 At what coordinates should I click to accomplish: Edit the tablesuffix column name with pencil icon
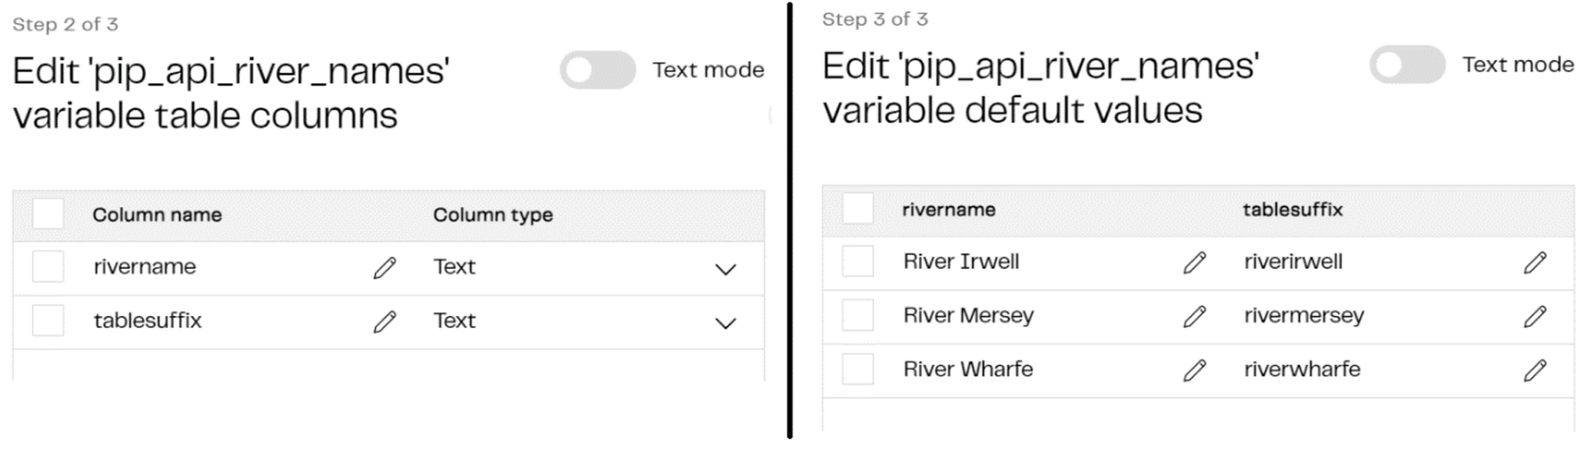point(384,321)
